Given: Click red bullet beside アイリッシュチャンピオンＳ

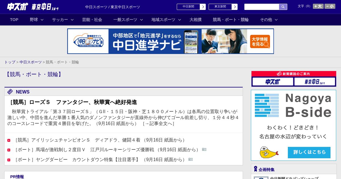Looking at the screenshot, I should click(9, 140).
